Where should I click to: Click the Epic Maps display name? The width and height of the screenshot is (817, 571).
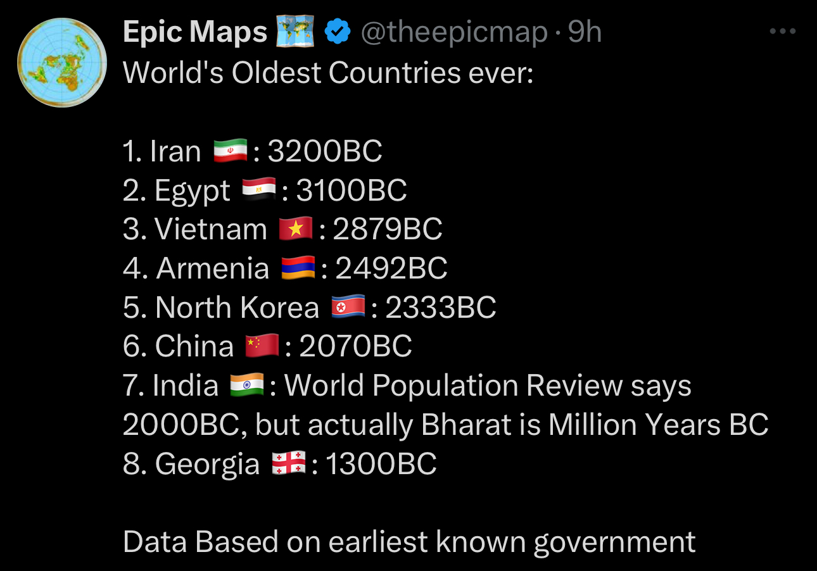coord(195,32)
